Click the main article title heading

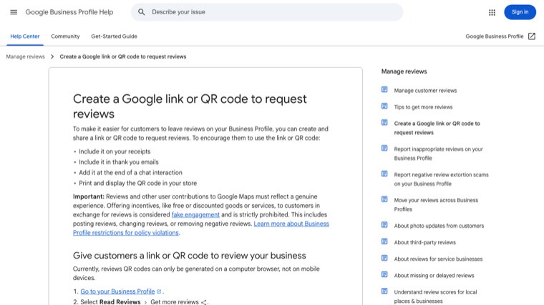coord(190,106)
